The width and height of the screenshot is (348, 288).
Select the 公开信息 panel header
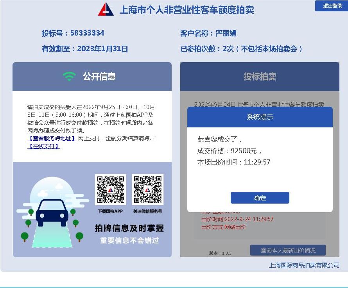point(92,77)
